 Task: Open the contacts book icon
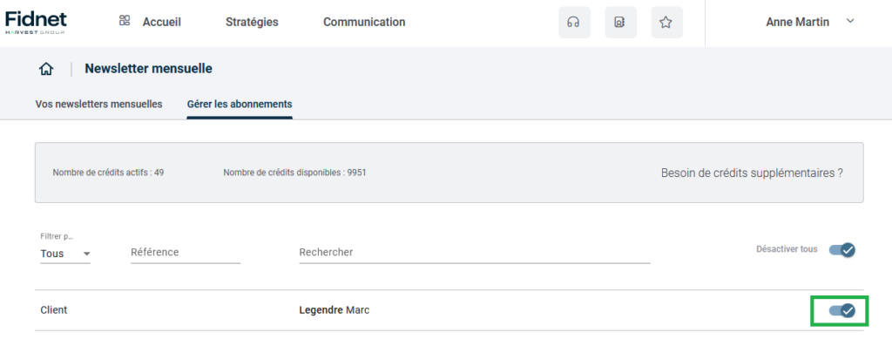tap(620, 23)
